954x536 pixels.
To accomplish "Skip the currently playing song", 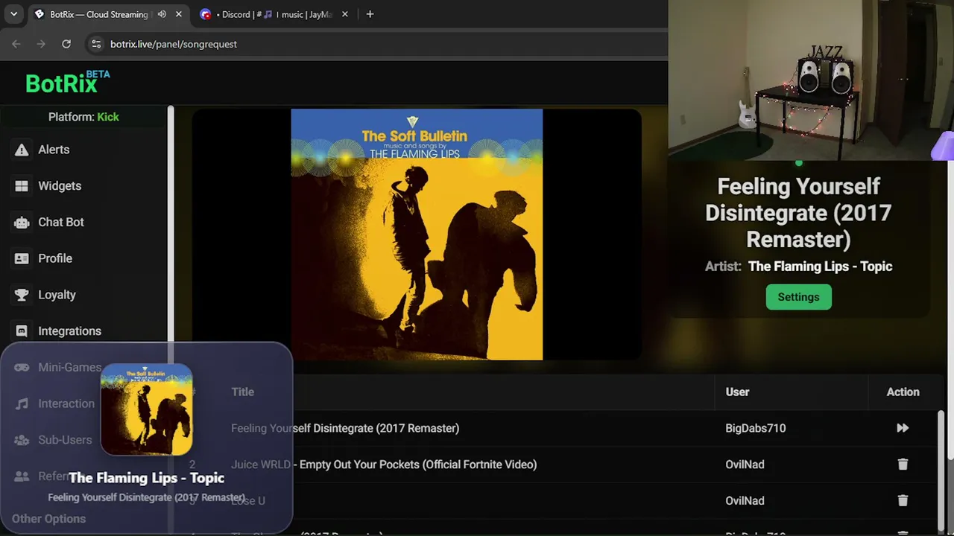I will coord(903,428).
